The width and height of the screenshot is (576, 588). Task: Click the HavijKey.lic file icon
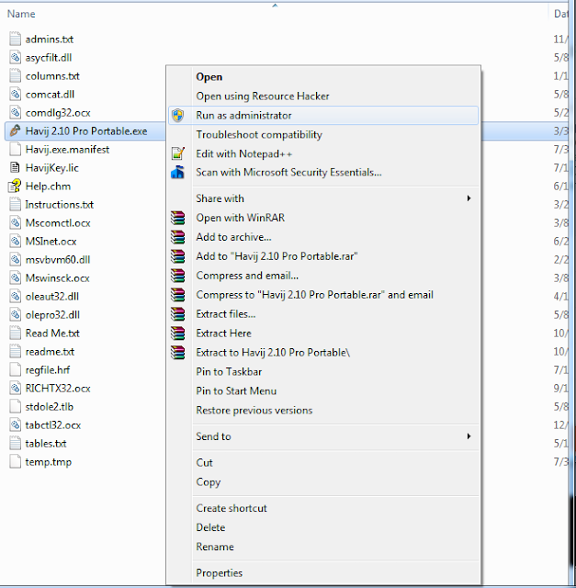click(15, 167)
